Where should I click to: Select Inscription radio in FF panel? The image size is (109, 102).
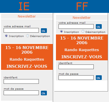click(x=61, y=32)
